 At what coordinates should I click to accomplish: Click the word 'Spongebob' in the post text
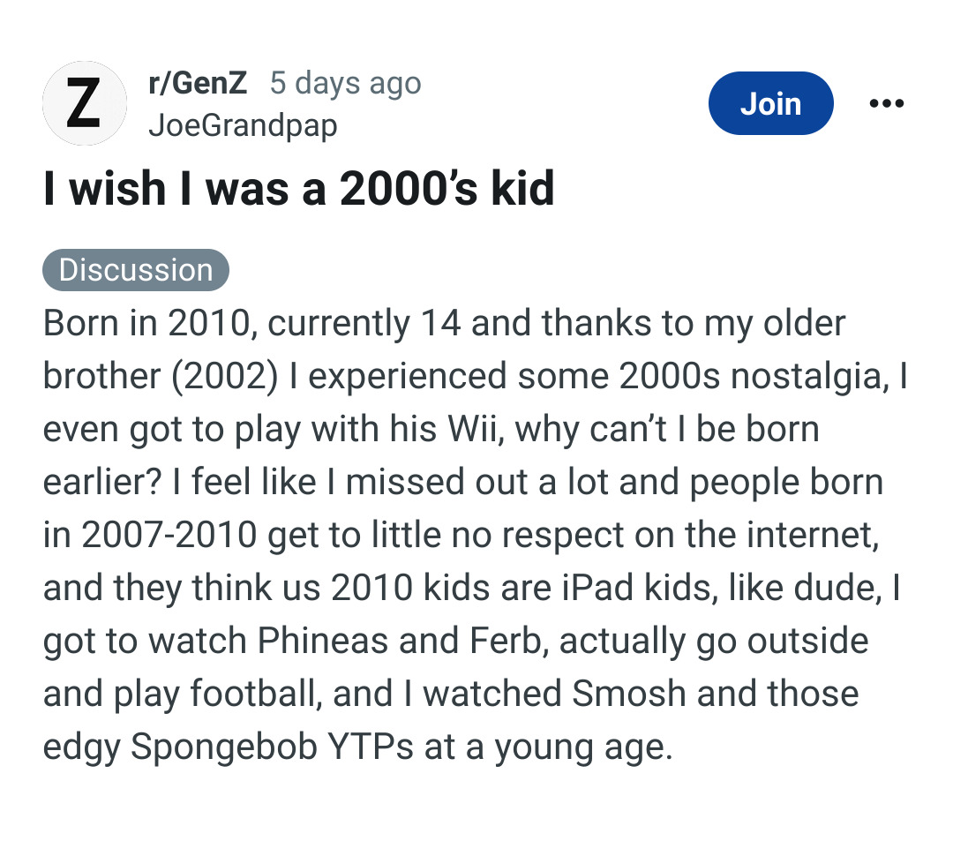point(224,747)
